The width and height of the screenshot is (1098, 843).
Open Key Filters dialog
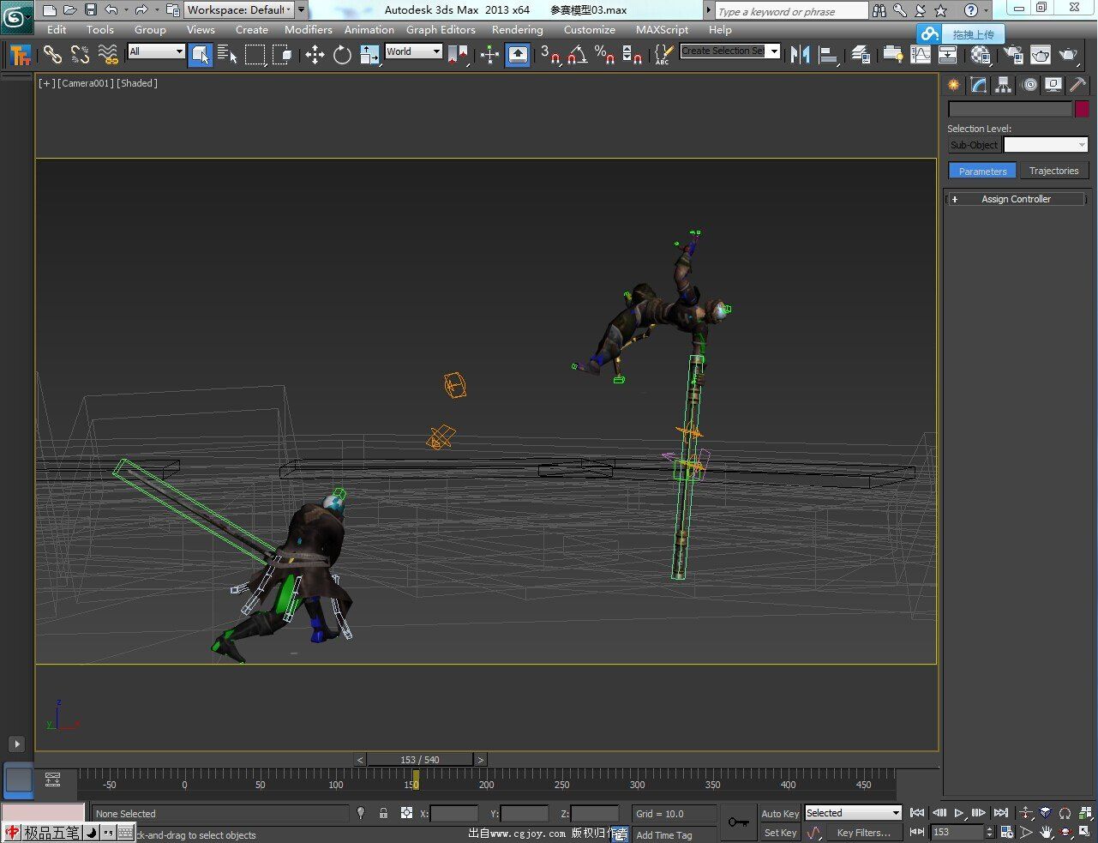click(x=864, y=833)
